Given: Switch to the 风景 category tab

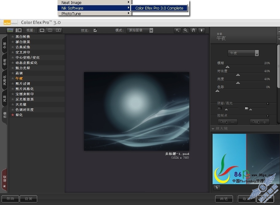Looking at the screenshot, I should pos(4,98).
